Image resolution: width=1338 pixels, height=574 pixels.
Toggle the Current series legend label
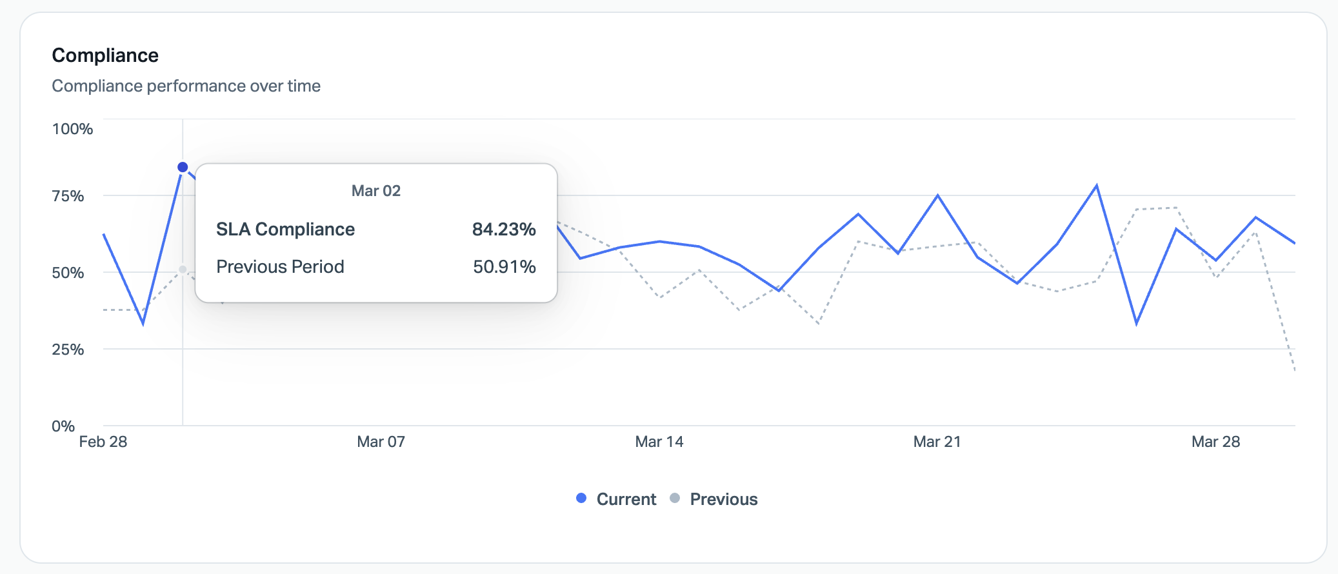click(x=626, y=499)
